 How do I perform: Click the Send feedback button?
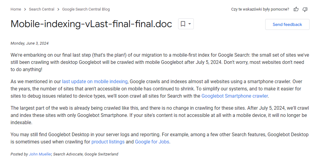pos(287,24)
